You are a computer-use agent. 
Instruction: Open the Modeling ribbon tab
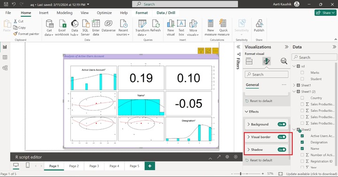pyautogui.click(x=64, y=13)
